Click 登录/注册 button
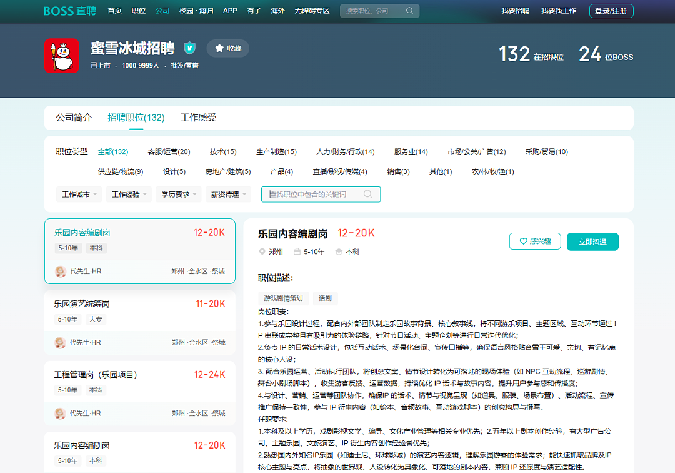675x473 pixels. tap(611, 11)
